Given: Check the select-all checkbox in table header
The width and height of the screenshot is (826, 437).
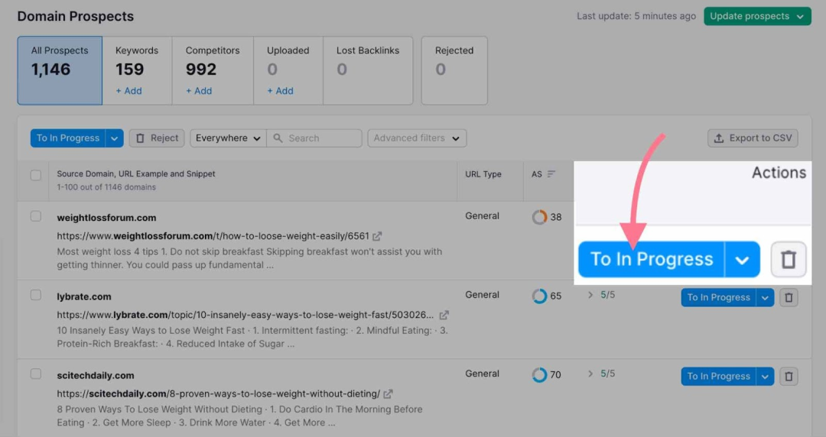Looking at the screenshot, I should click(36, 175).
